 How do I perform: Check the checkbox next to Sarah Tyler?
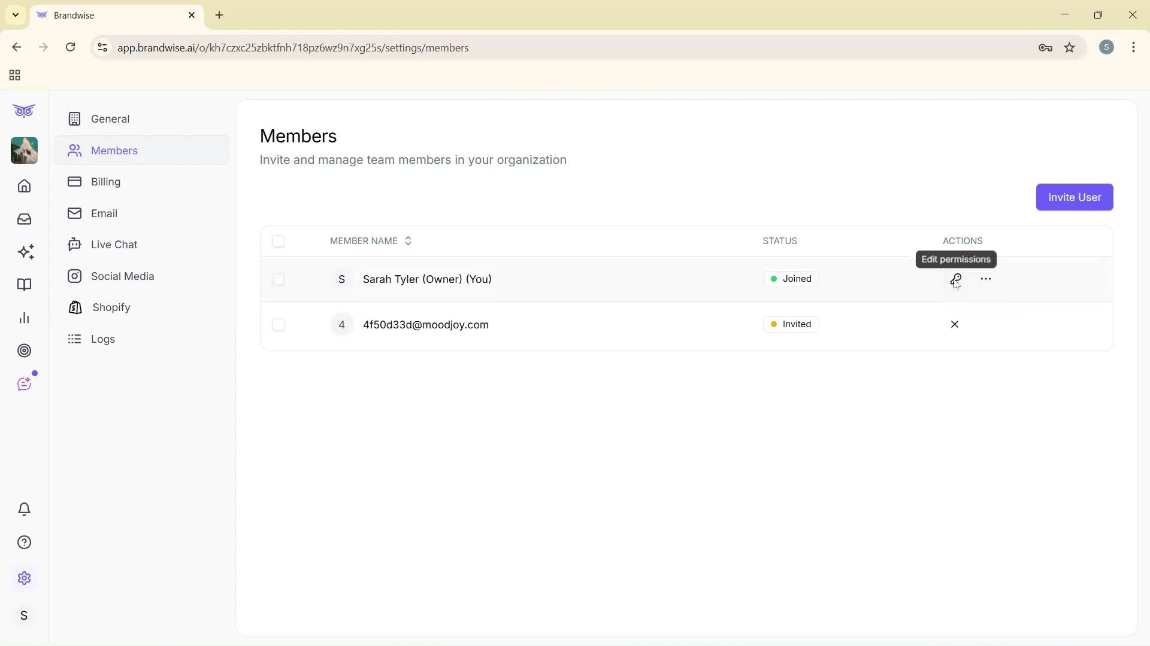click(x=279, y=279)
